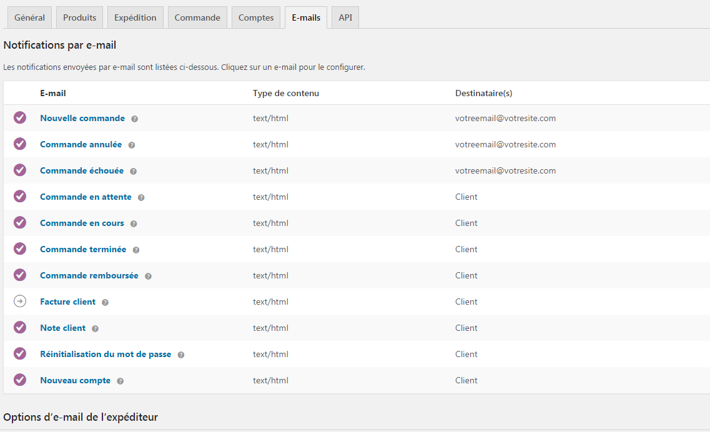Click the help icon beside Nouveau compte
Viewport: 710px width, 432px height.
point(119,380)
